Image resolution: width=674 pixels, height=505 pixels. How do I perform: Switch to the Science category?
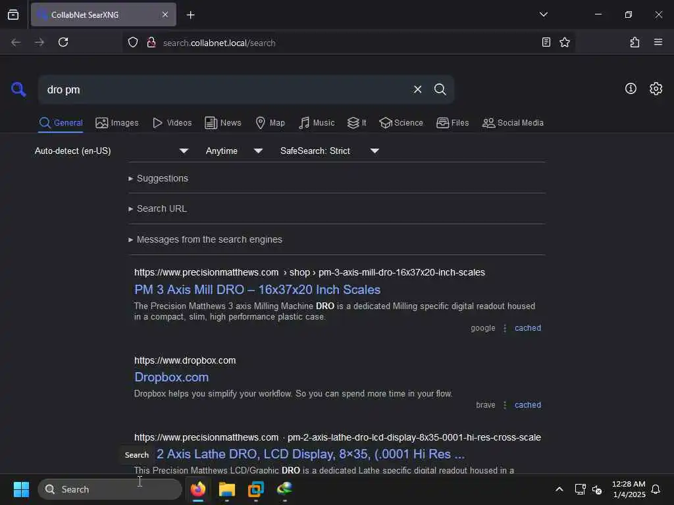pos(401,123)
